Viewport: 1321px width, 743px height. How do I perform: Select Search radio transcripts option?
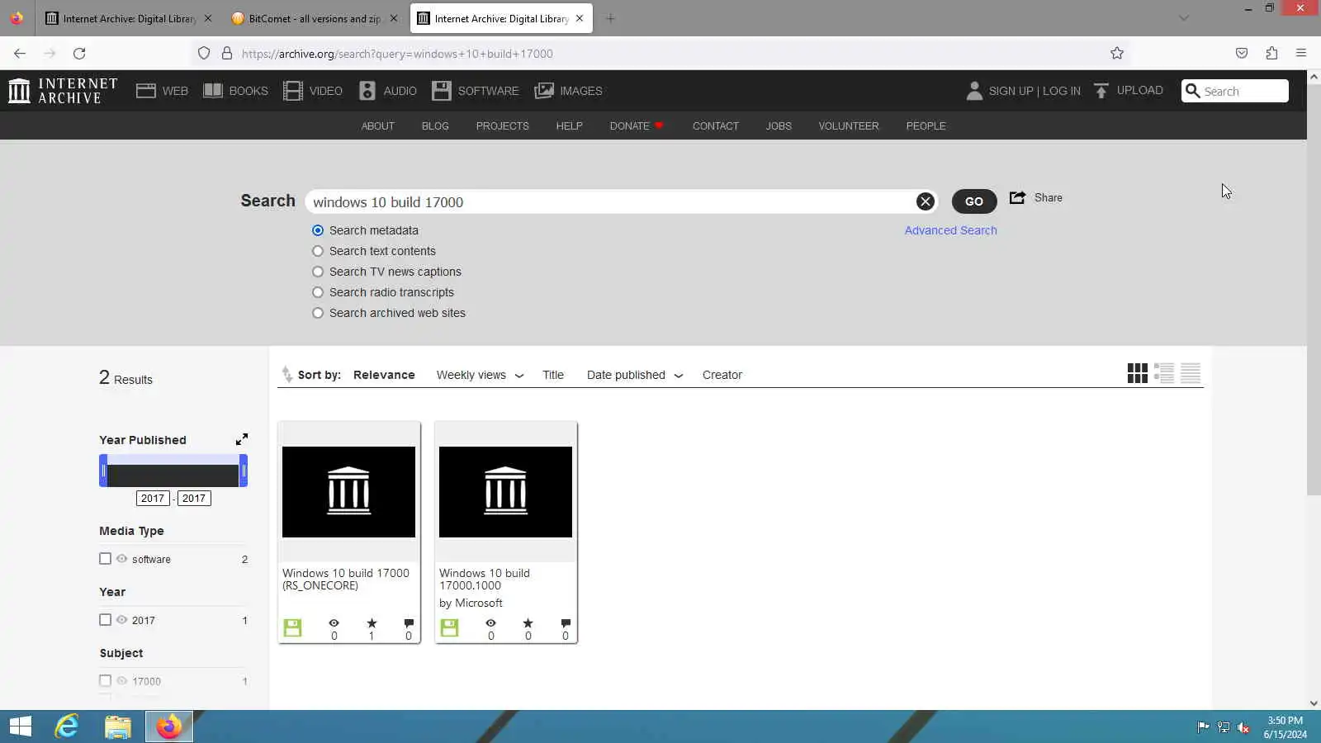[318, 292]
